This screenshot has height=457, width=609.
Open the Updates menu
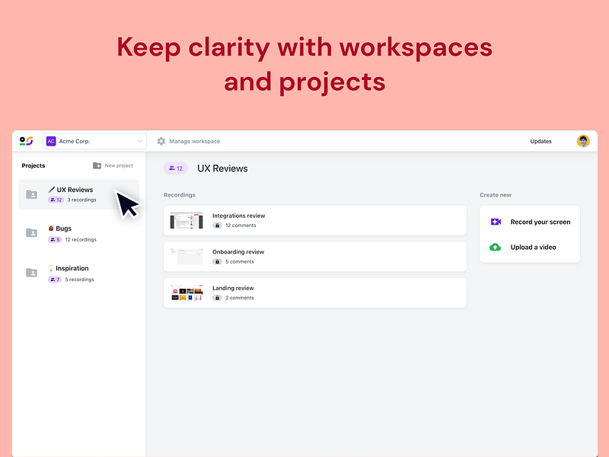pos(540,141)
